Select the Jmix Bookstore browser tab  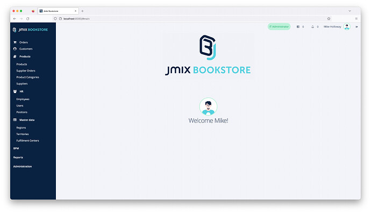58,11
